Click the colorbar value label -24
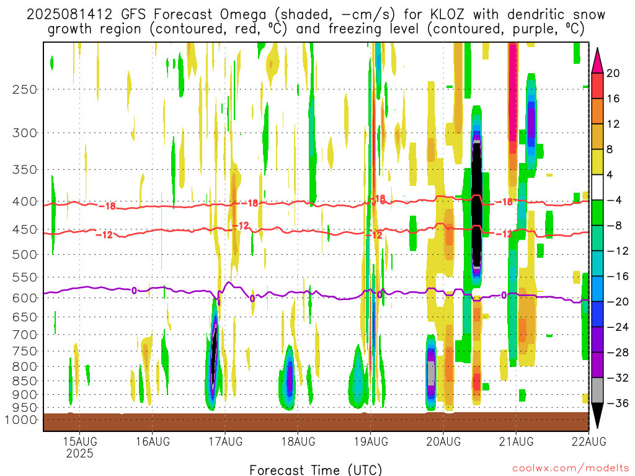This screenshot has height=476, width=635. click(618, 327)
